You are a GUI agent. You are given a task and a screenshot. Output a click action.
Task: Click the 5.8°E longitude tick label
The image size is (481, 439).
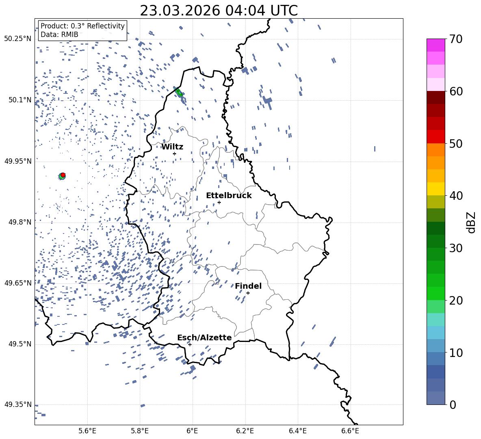point(140,431)
